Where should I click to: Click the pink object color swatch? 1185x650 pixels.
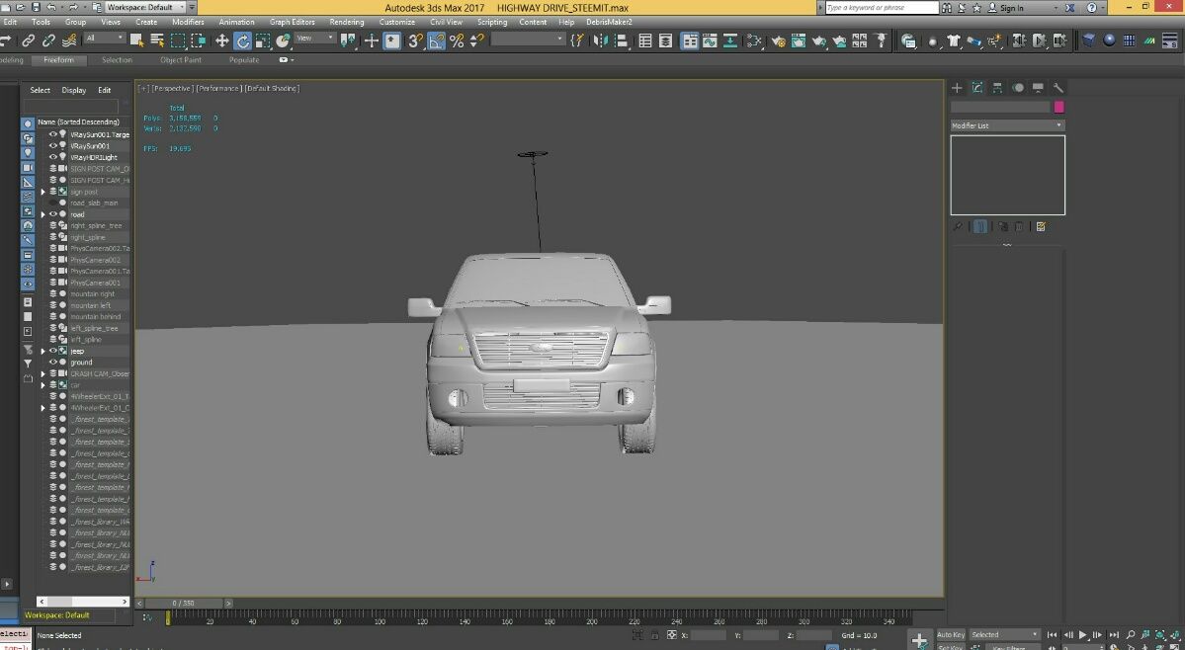coord(1058,107)
